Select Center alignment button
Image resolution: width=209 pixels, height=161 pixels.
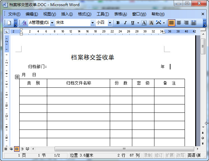pos(179,23)
